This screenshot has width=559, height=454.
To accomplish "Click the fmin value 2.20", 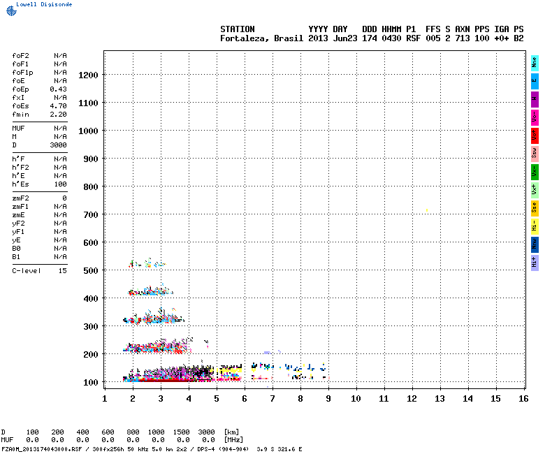I will click(x=58, y=115).
